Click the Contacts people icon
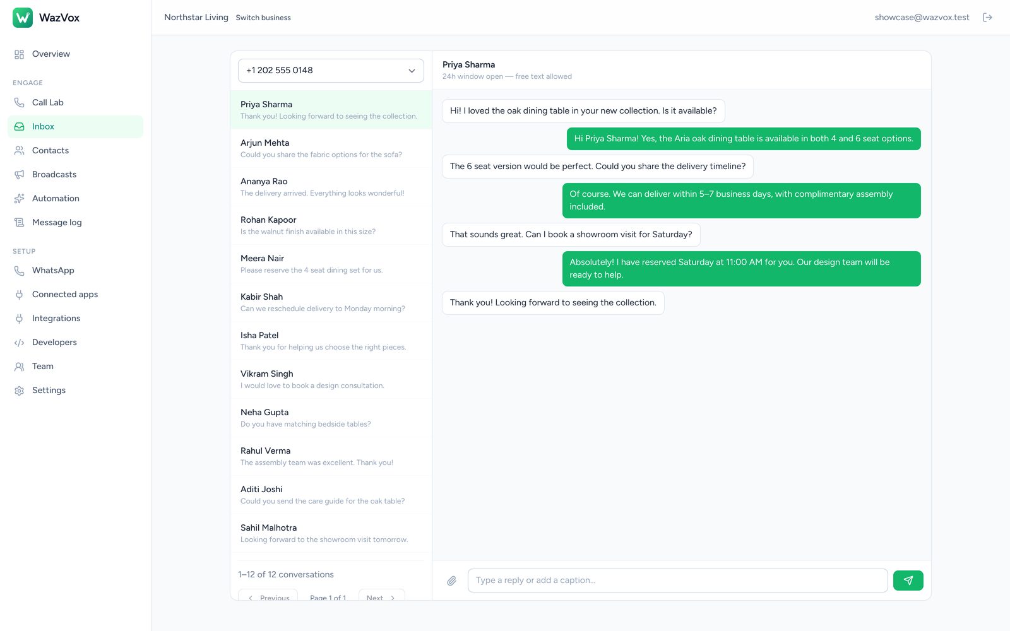The image size is (1010, 631). point(20,150)
